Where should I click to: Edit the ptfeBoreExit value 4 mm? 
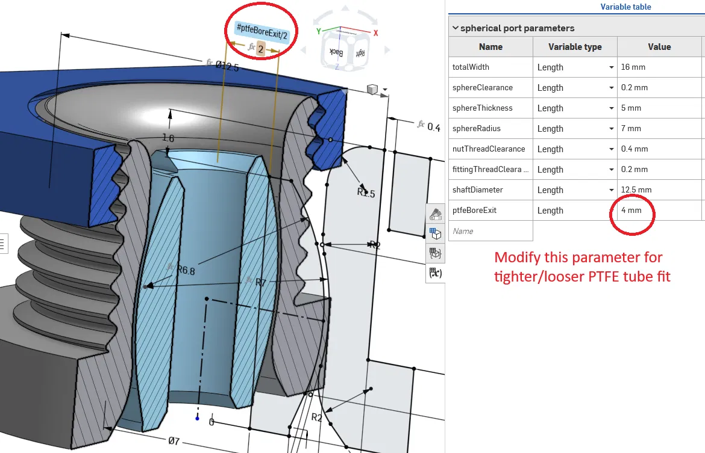click(659, 210)
